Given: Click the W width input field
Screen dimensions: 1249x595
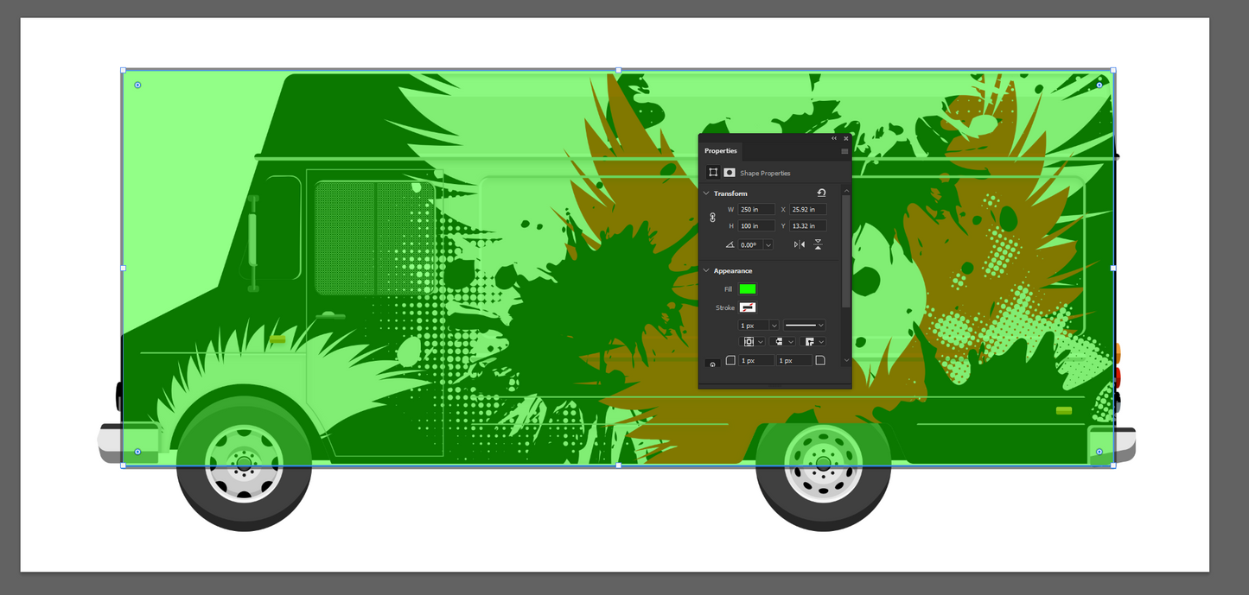Looking at the screenshot, I should pos(755,209).
